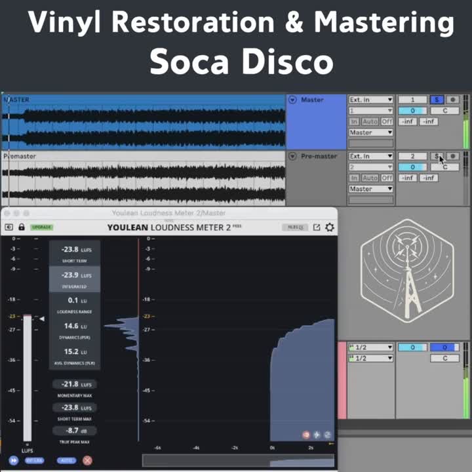Image resolution: width=472 pixels, height=472 pixels.
Task: Open Master track input channel 1 dropdown
Action: coord(371,111)
